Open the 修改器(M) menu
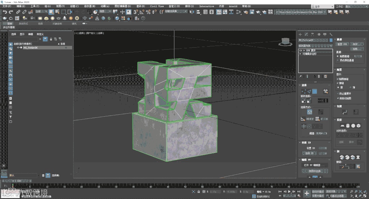 click(90, 6)
